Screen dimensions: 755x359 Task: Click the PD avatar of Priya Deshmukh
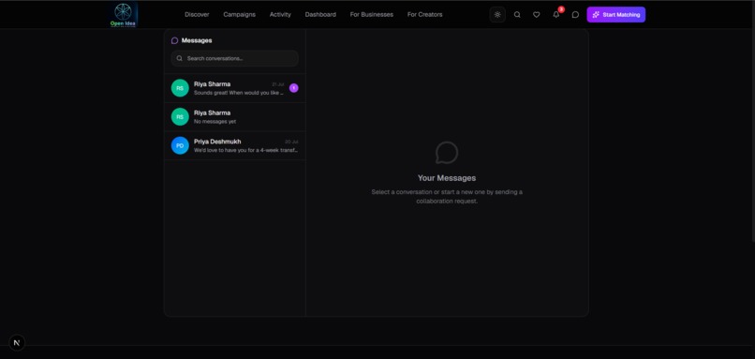180,145
